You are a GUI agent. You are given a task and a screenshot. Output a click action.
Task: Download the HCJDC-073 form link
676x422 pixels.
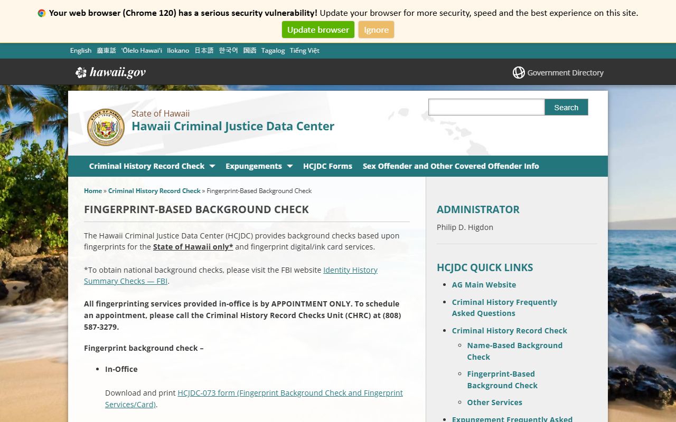(x=254, y=399)
